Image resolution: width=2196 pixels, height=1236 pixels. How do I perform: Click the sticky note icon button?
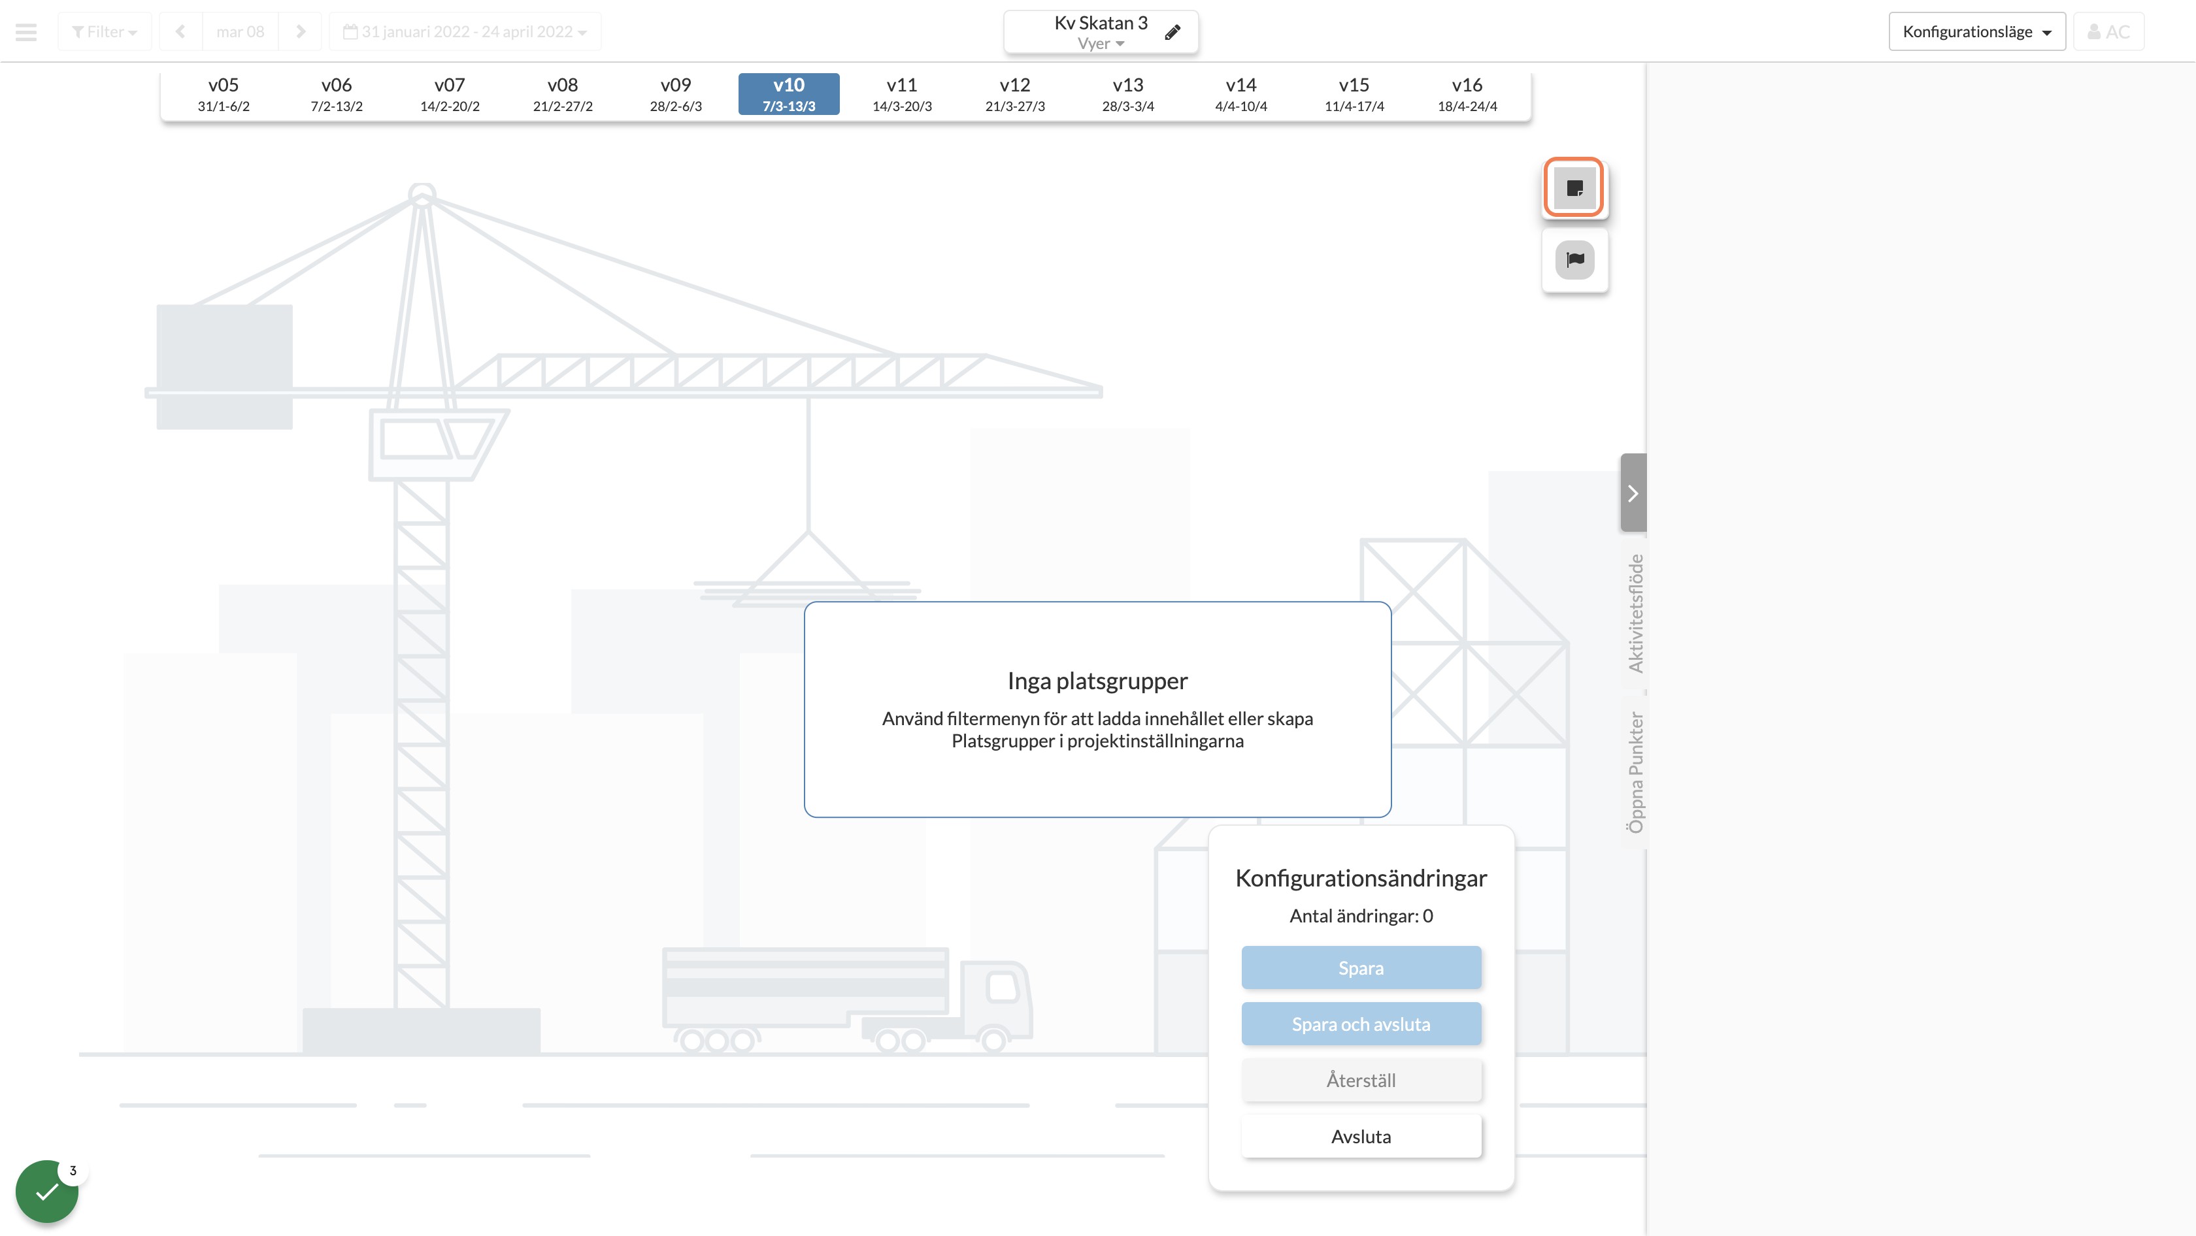pyautogui.click(x=1574, y=187)
